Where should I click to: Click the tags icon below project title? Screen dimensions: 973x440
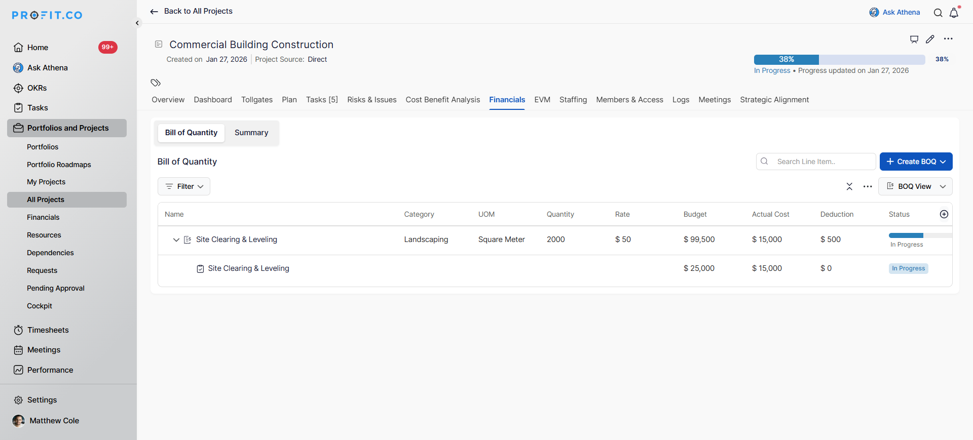(x=156, y=83)
